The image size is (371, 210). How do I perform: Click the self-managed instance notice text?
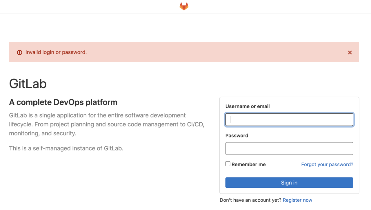66,148
